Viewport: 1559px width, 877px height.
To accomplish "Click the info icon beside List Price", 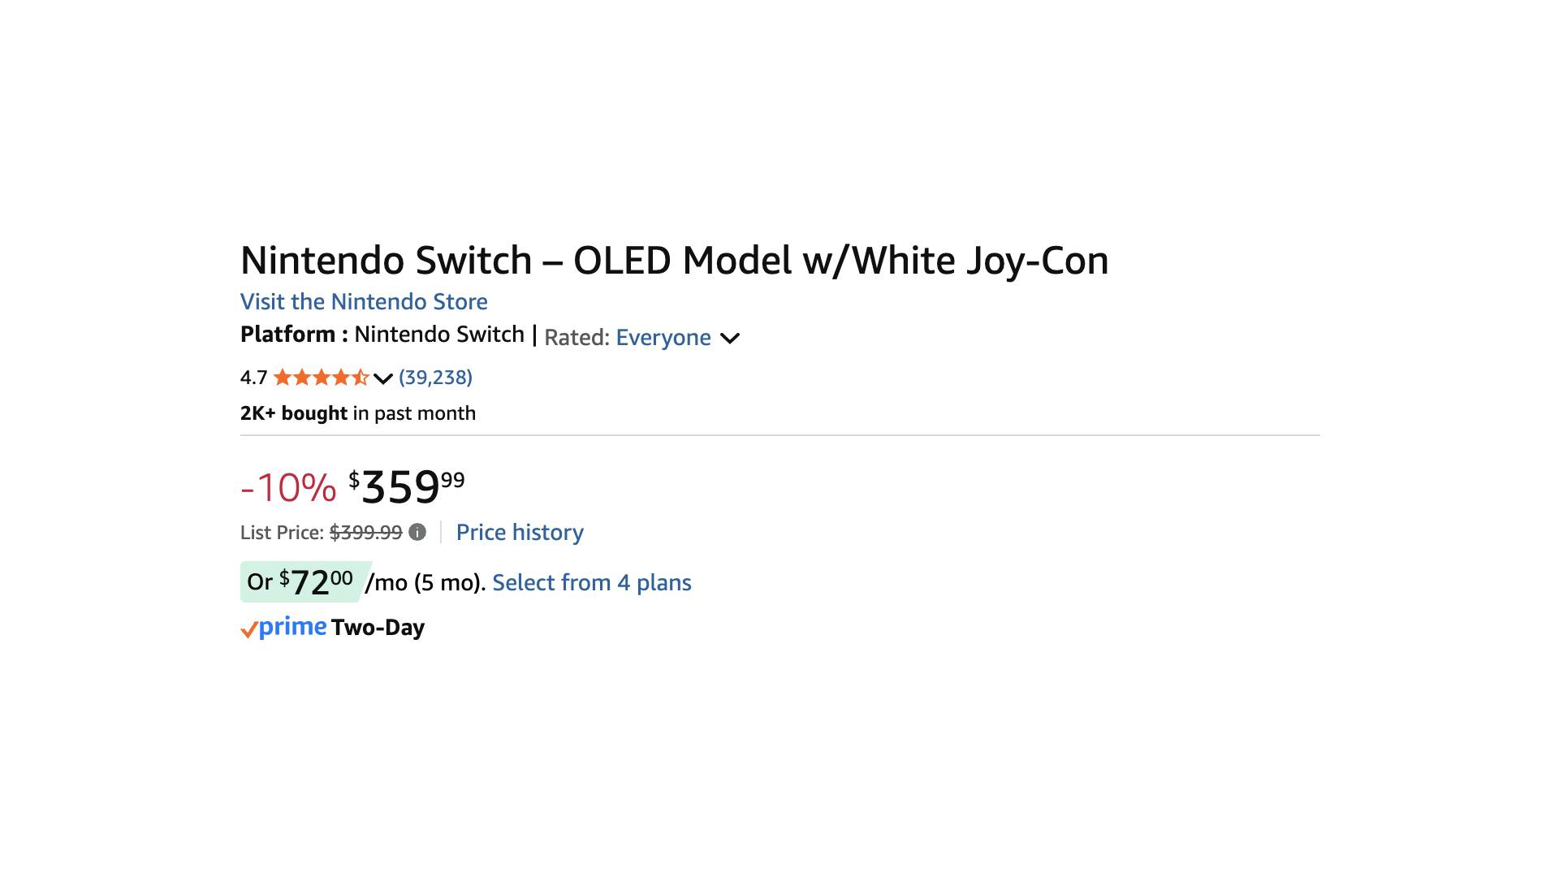I will click(x=417, y=532).
